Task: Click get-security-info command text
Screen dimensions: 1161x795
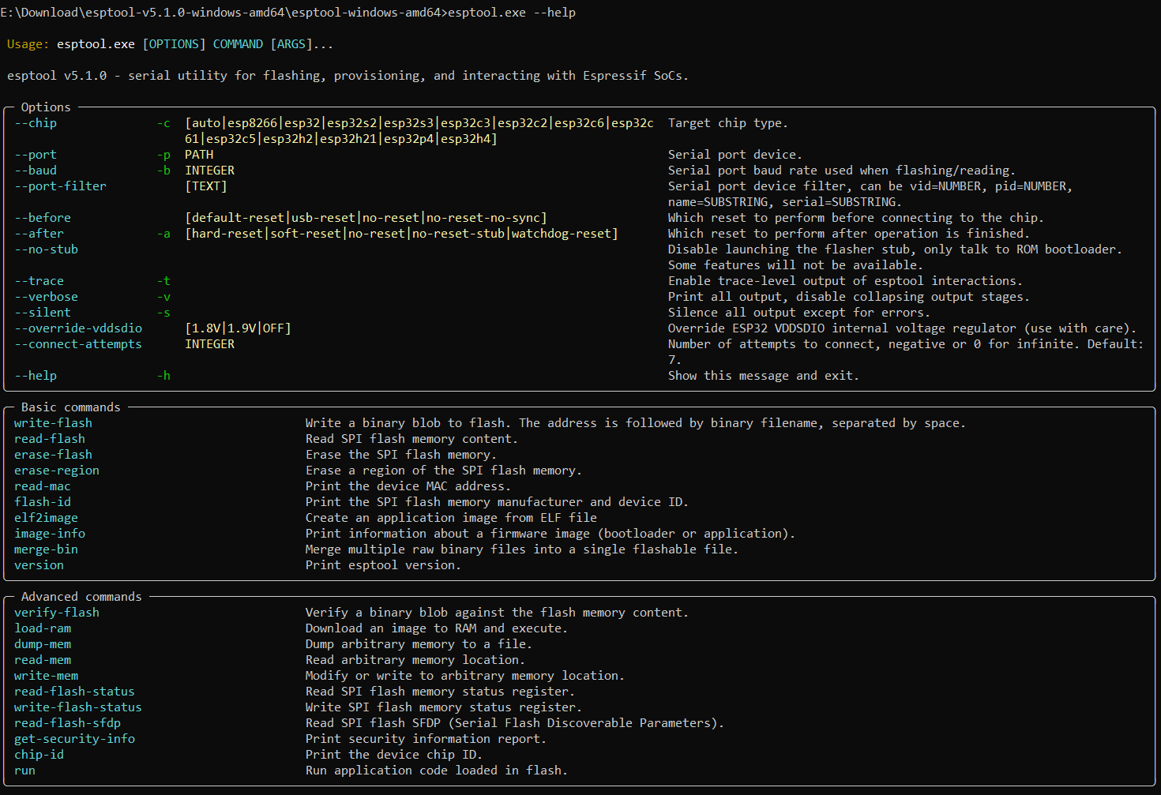Action: [74, 739]
